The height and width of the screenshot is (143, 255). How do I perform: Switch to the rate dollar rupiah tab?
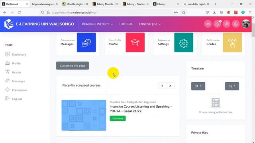pyautogui.click(x=196, y=4)
